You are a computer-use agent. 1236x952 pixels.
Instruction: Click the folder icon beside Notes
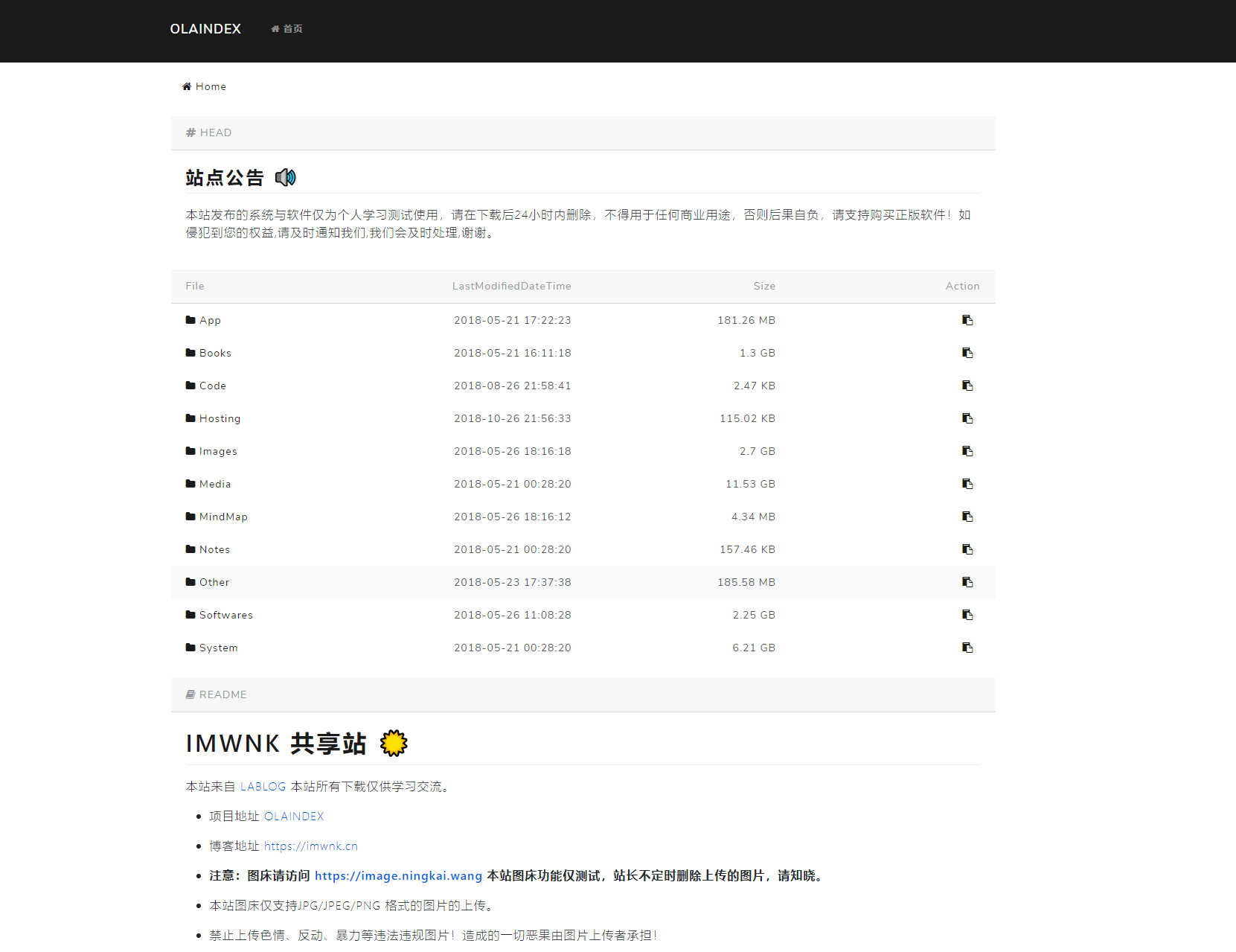(190, 549)
